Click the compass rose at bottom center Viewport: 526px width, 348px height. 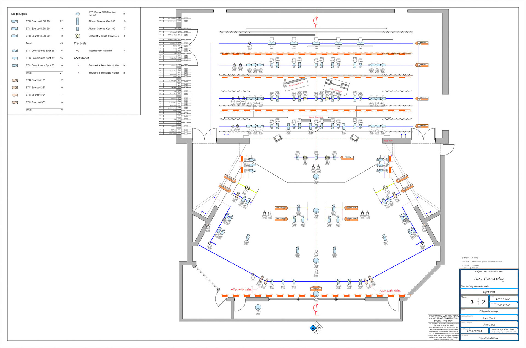tap(316, 327)
